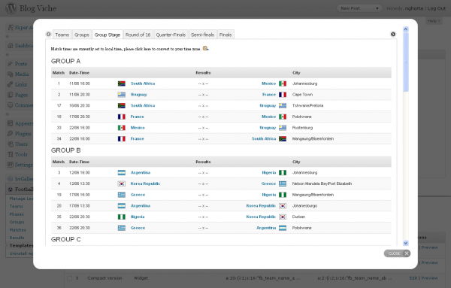Open Tools in the admin sidebar

click(21, 154)
